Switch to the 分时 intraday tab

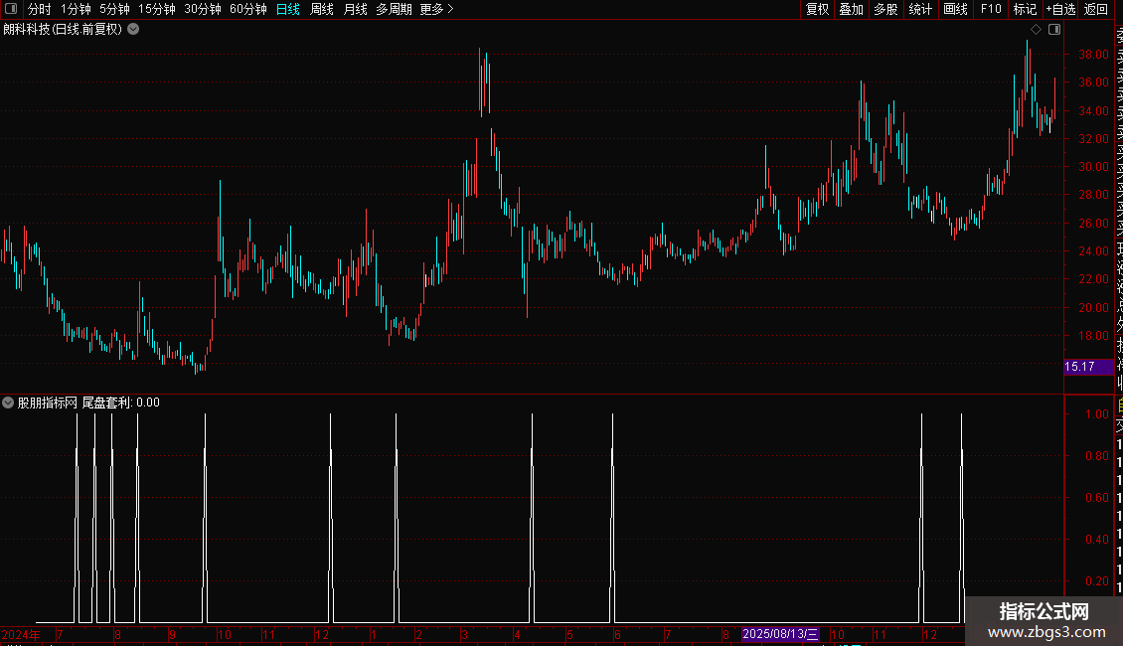40,9
